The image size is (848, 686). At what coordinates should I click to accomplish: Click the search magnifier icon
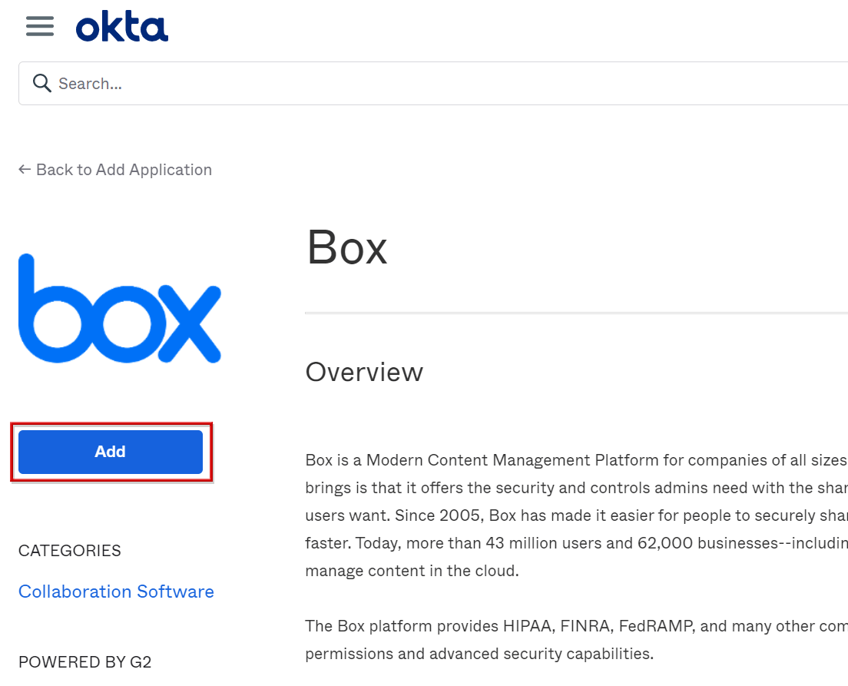click(x=41, y=83)
